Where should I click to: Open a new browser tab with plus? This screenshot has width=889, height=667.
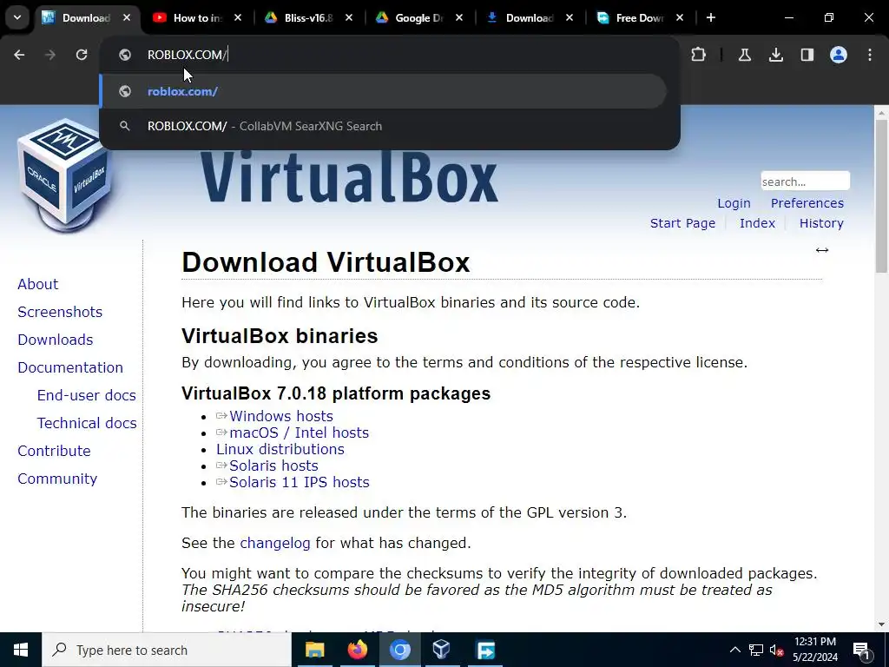coord(710,17)
